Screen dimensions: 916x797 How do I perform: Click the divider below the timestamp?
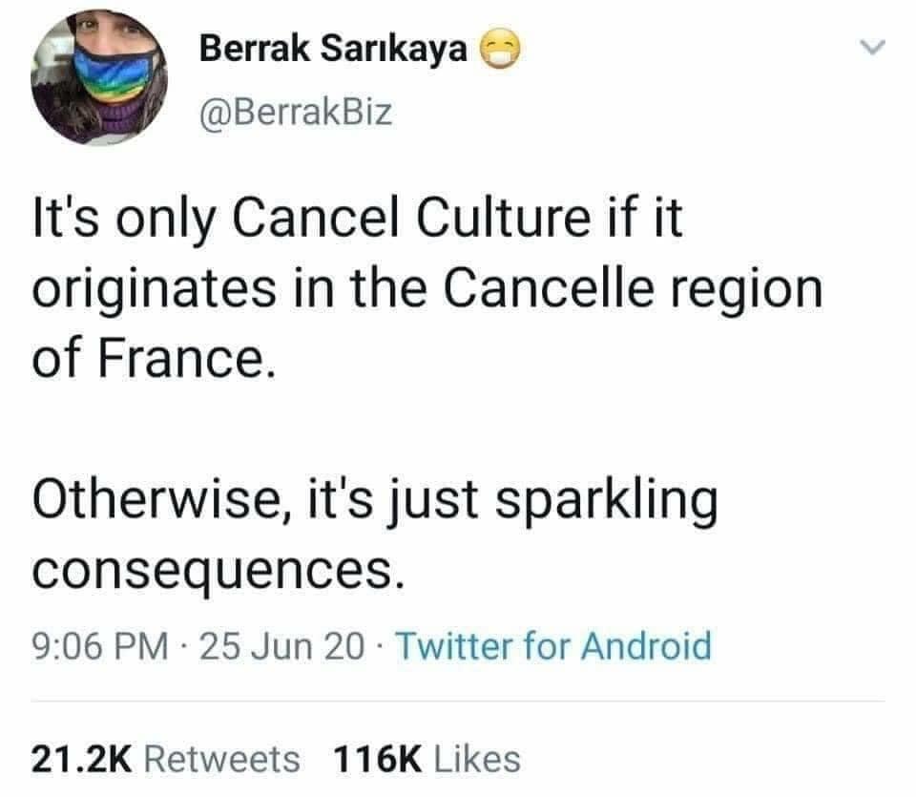tap(458, 694)
